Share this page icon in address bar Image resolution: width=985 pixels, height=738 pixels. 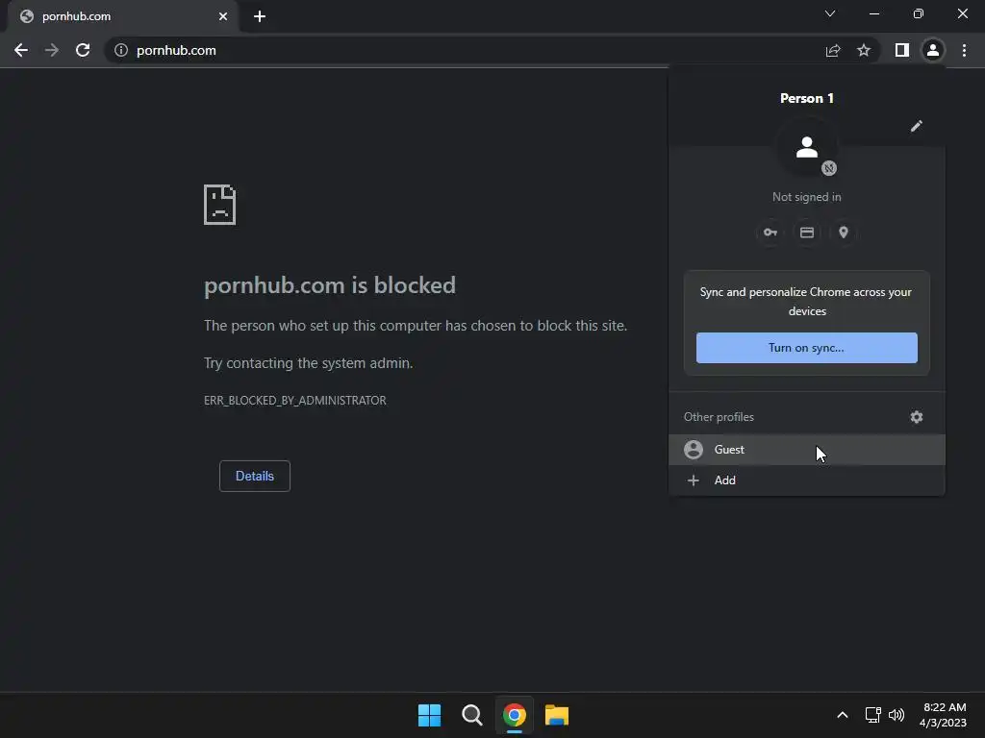833,50
